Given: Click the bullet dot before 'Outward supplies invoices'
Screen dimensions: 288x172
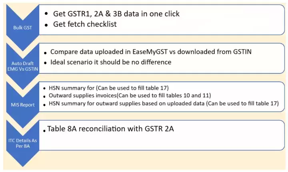Looking at the screenshot, I should pos(44,96).
